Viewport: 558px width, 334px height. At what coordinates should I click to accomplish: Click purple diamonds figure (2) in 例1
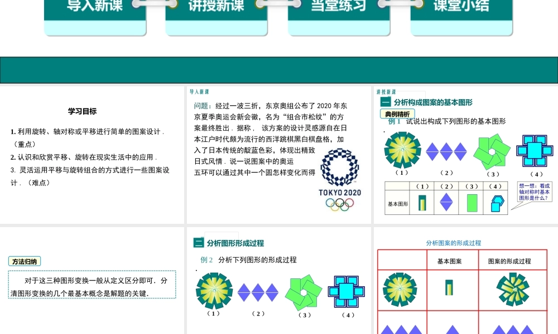tap(446, 152)
